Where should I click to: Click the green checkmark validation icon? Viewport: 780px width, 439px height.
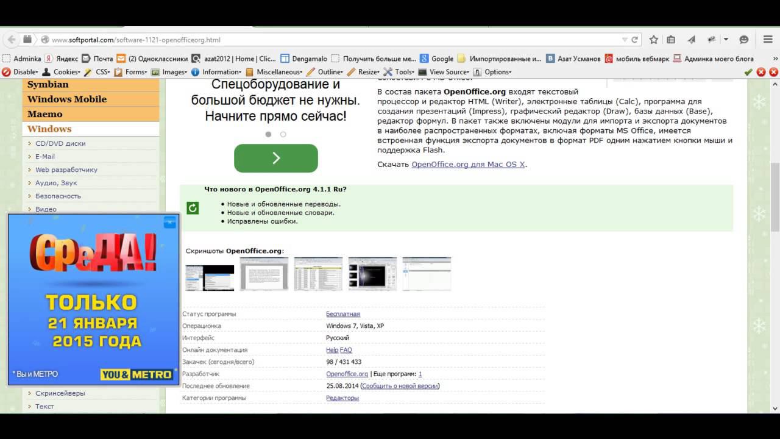[748, 72]
